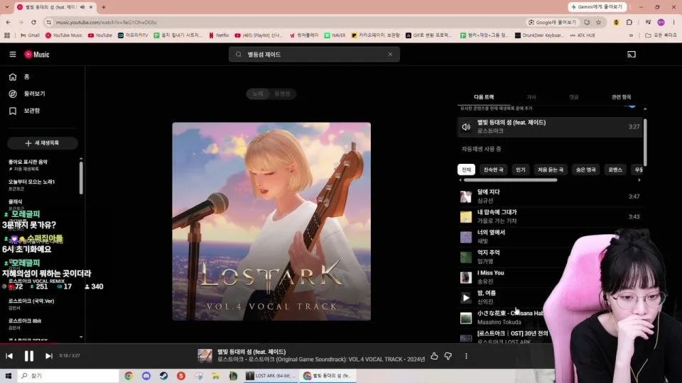The height and width of the screenshot is (383, 682).
Task: Open NAVER bookmark
Action: coord(335,35)
